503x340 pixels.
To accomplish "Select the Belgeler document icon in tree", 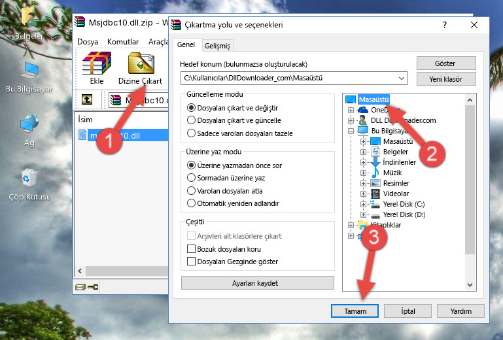I will (x=375, y=152).
